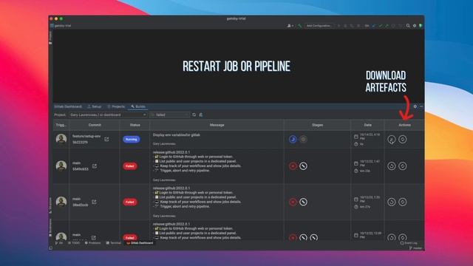The image size is (473, 266).
Task: Click the skipped stage icon in 5549c653 row
Action: [x=303, y=166]
